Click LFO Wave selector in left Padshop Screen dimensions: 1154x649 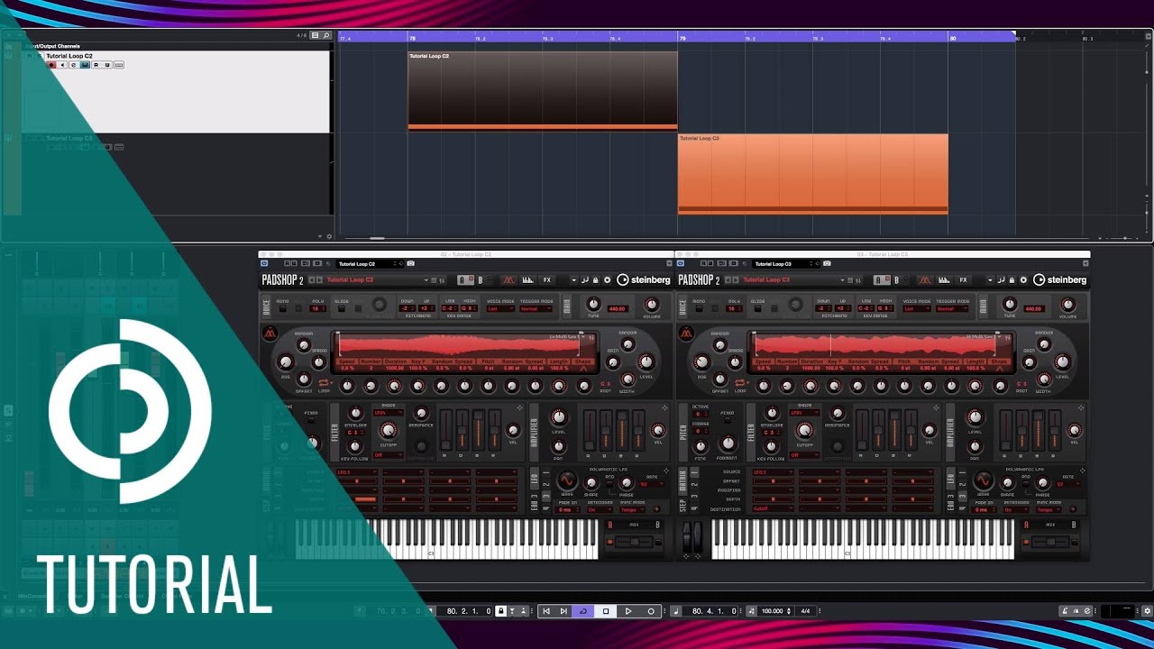pyautogui.click(x=567, y=480)
